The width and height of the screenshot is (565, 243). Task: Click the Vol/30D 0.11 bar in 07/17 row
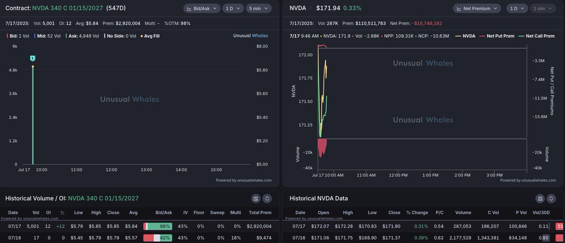544,226
